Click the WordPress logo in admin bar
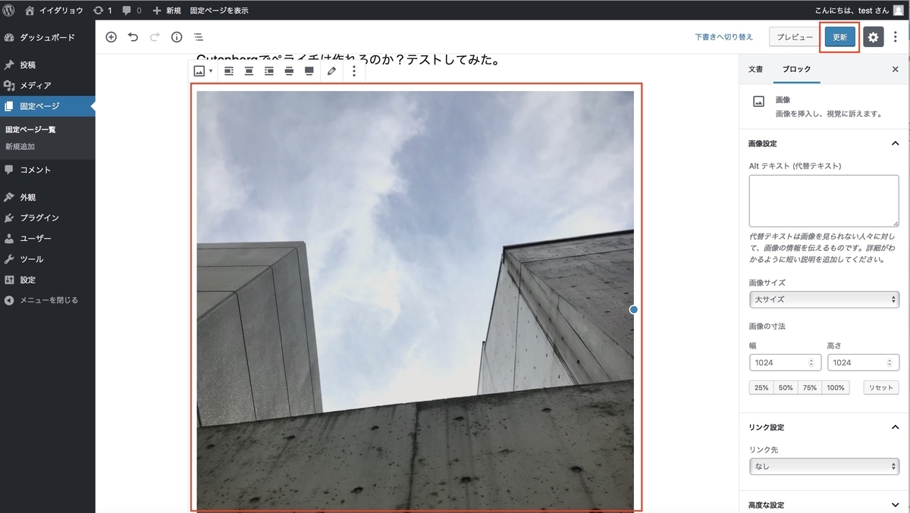 9,11
